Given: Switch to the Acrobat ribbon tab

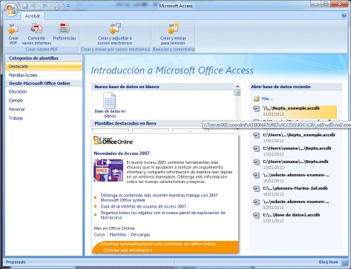Looking at the screenshot, I should (x=33, y=16).
